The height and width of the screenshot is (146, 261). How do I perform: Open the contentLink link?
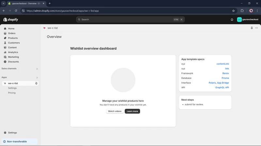coord(223,64)
